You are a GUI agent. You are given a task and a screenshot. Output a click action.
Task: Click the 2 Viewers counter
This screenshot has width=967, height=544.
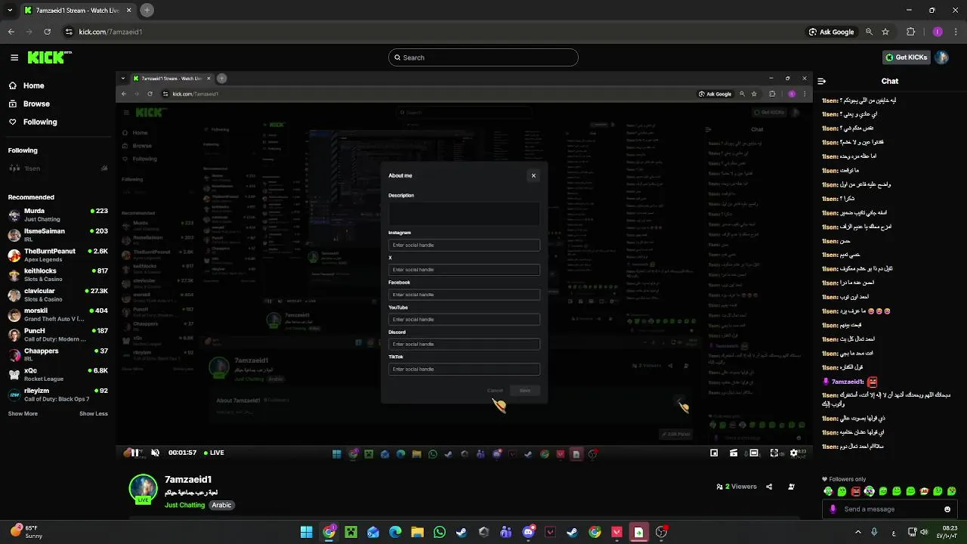tap(737, 487)
